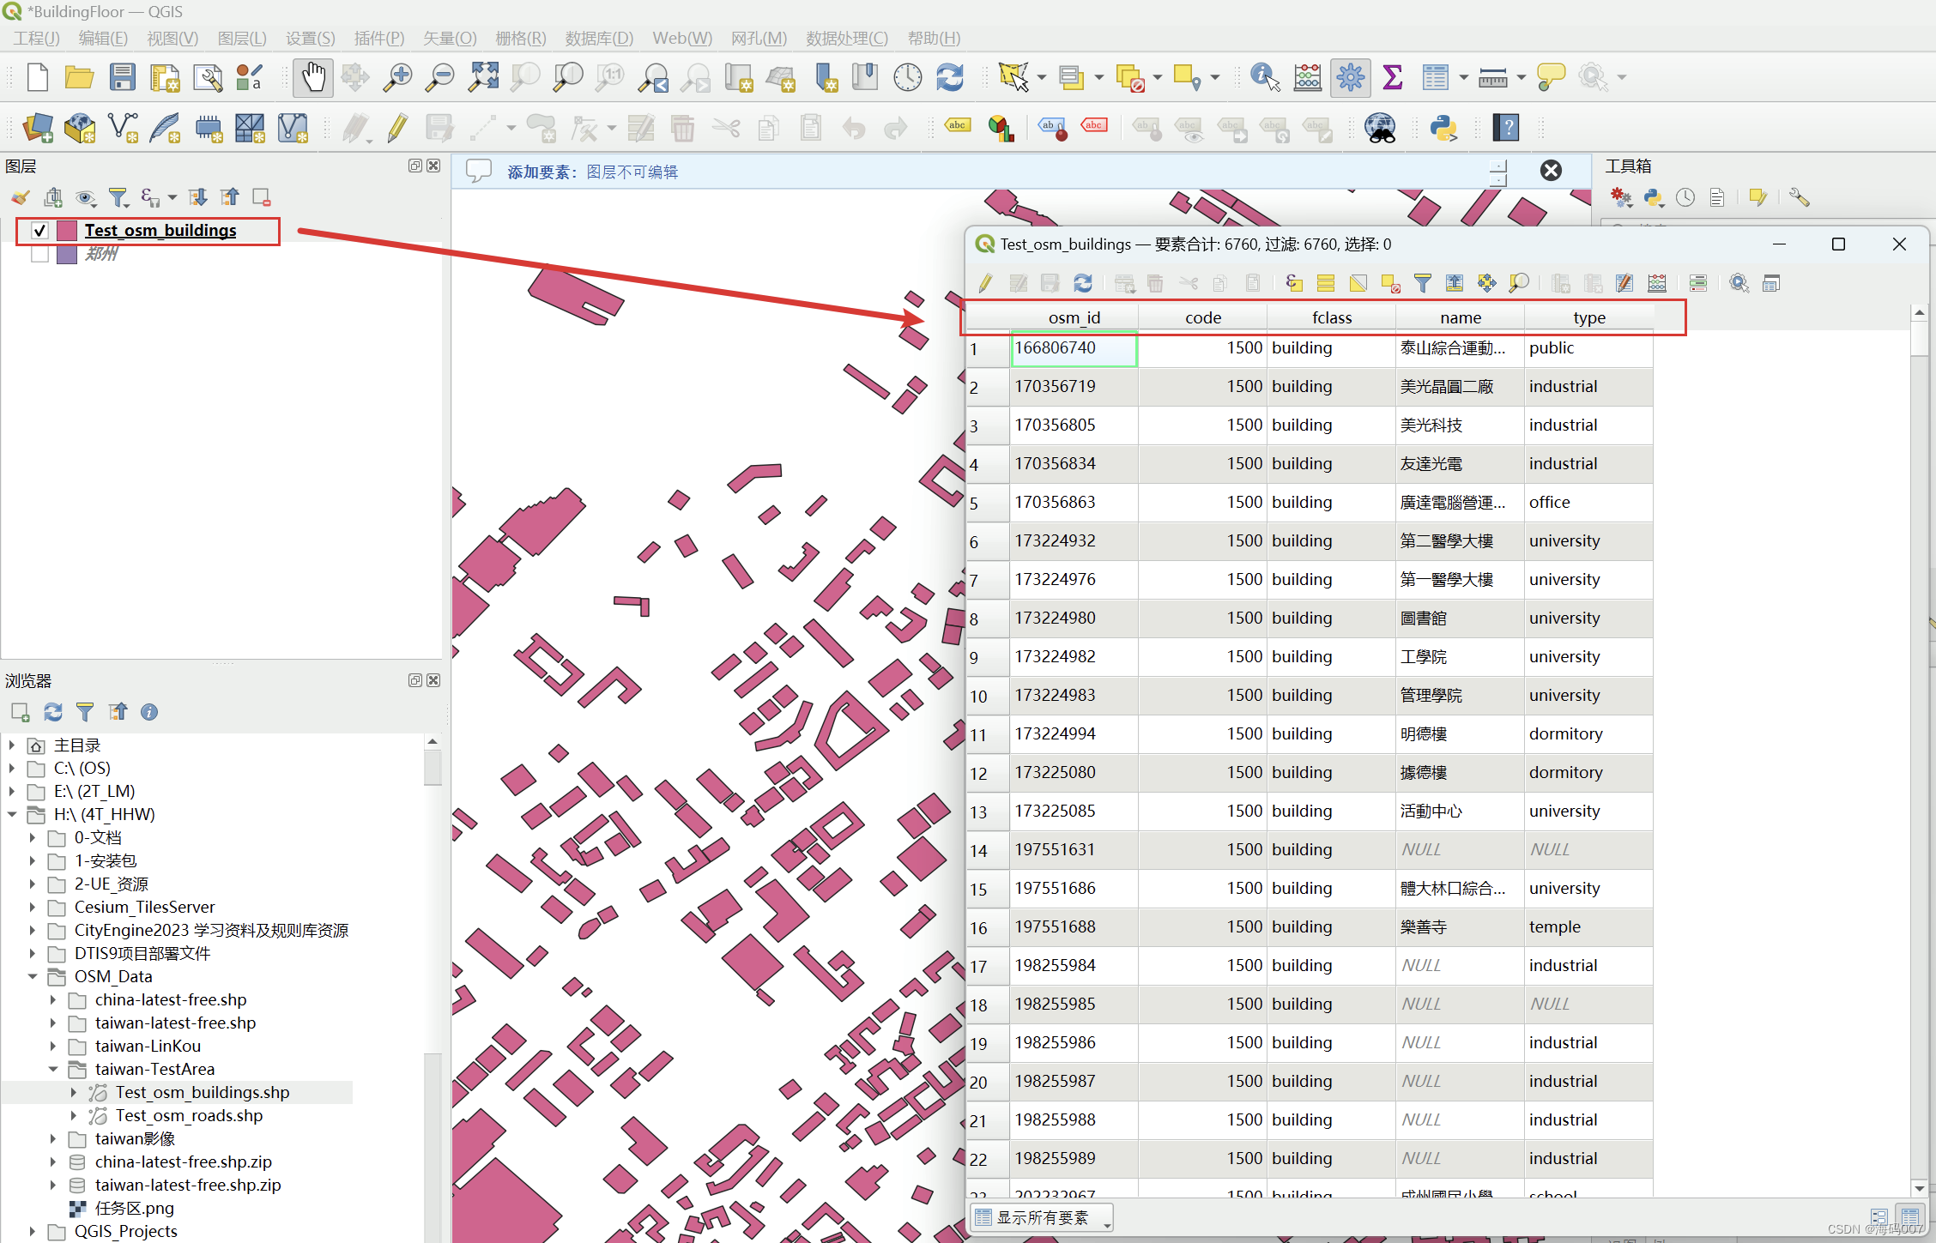1936x1243 pixels.
Task: Click attribute table scrollbar down arrow
Action: click(1920, 1188)
